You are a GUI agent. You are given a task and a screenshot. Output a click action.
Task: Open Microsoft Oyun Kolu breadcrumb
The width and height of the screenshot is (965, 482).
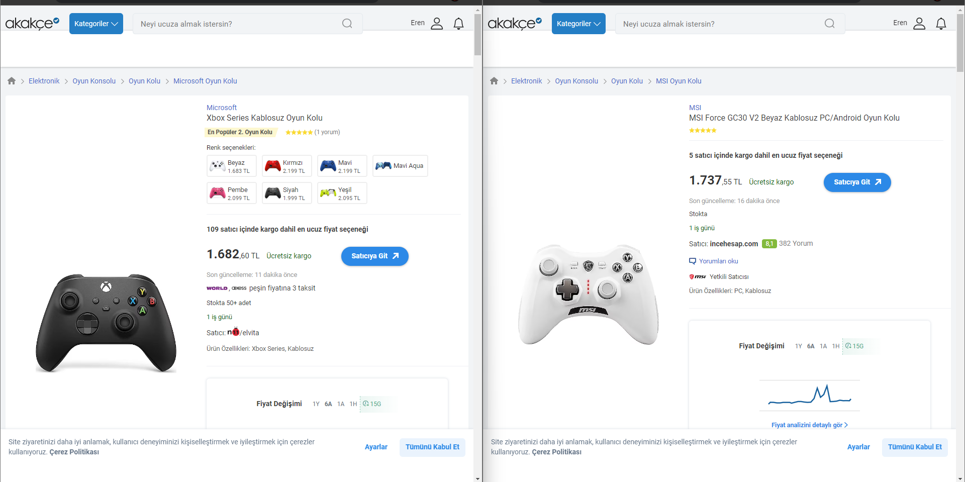coord(205,81)
